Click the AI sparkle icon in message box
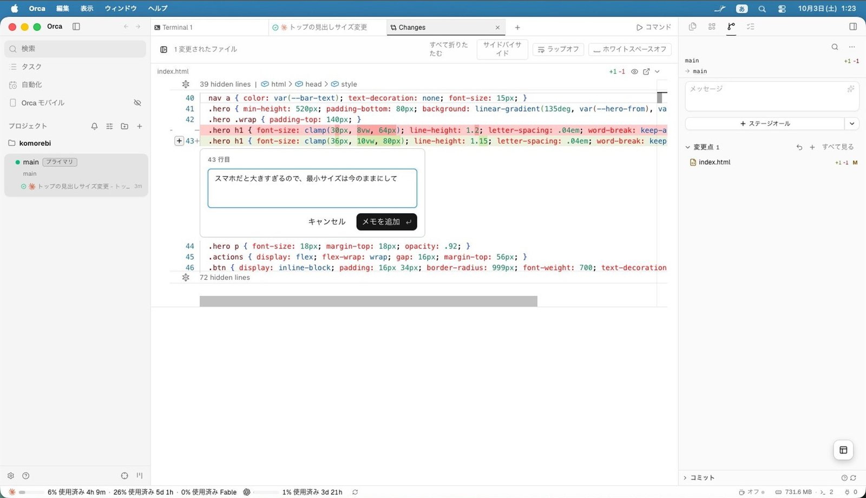This screenshot has width=866, height=498. pos(851,89)
